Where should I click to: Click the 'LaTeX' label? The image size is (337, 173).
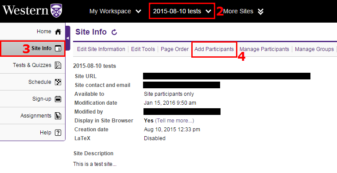(82, 138)
